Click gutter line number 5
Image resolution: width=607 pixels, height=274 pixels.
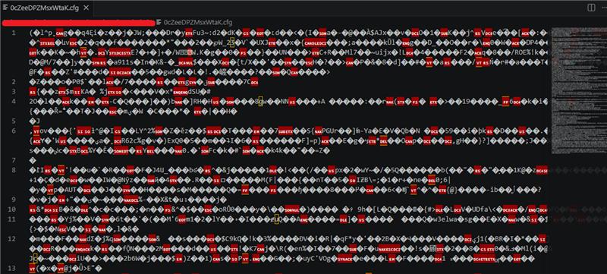pyautogui.click(x=14, y=121)
